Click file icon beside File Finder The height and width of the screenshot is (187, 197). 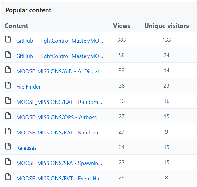[x=8, y=85]
